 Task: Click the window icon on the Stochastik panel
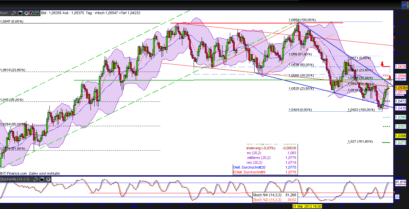pos(42,179)
